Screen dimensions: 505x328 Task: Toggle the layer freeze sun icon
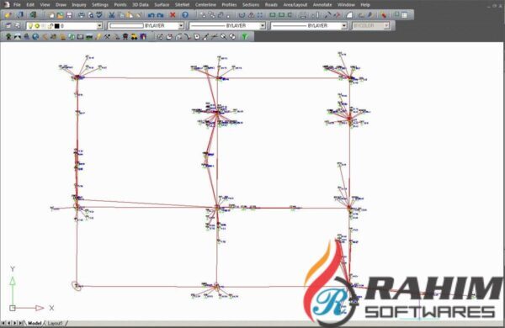pyautogui.click(x=37, y=26)
